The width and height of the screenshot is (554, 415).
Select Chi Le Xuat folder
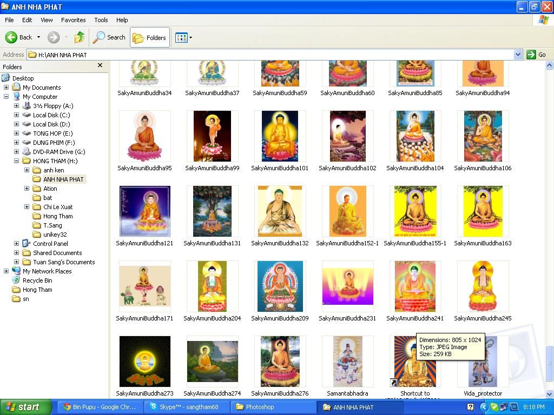tap(57, 207)
